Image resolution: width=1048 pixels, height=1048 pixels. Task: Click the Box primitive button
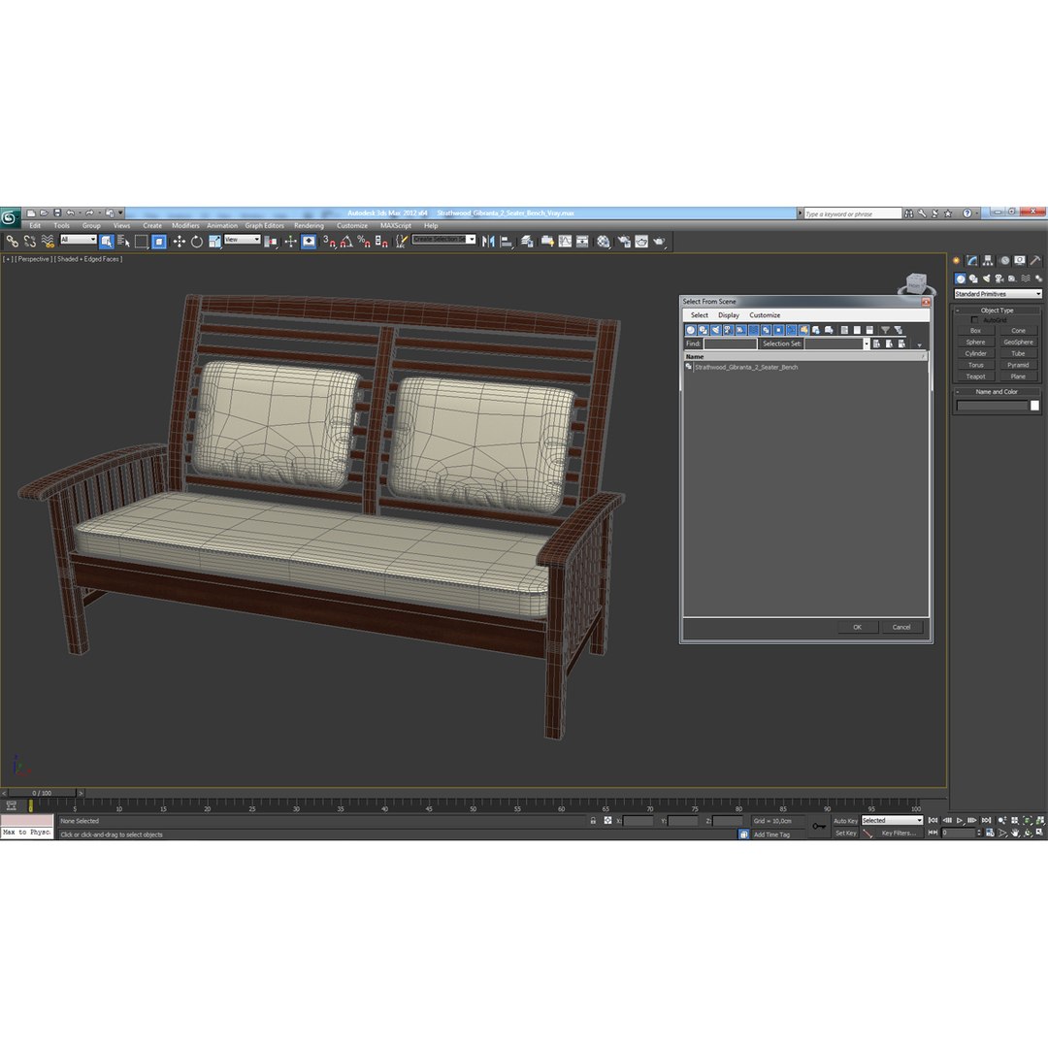pos(975,331)
